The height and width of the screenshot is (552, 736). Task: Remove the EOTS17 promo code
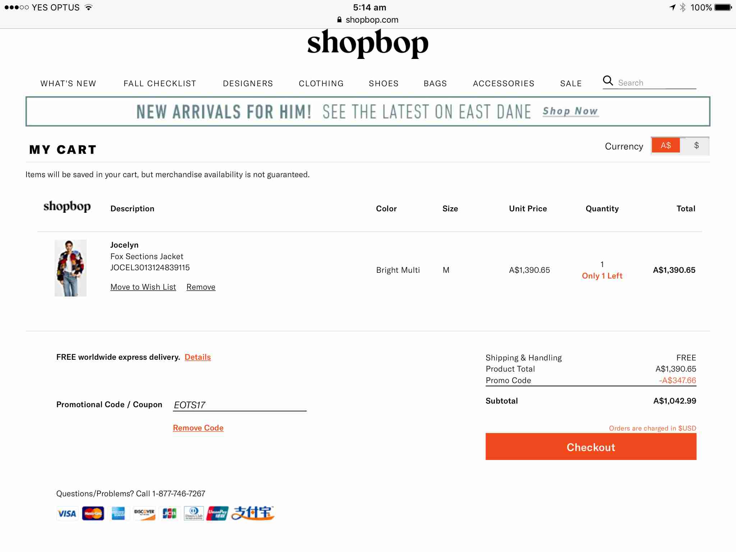coord(198,428)
